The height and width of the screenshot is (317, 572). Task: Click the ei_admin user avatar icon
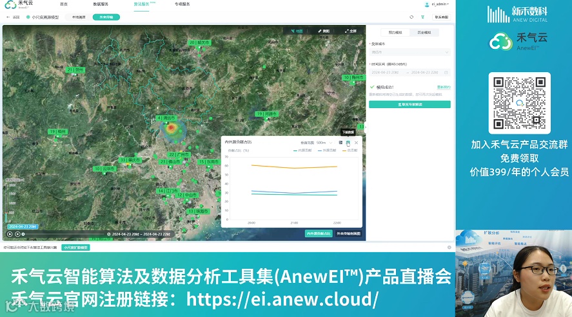(427, 5)
